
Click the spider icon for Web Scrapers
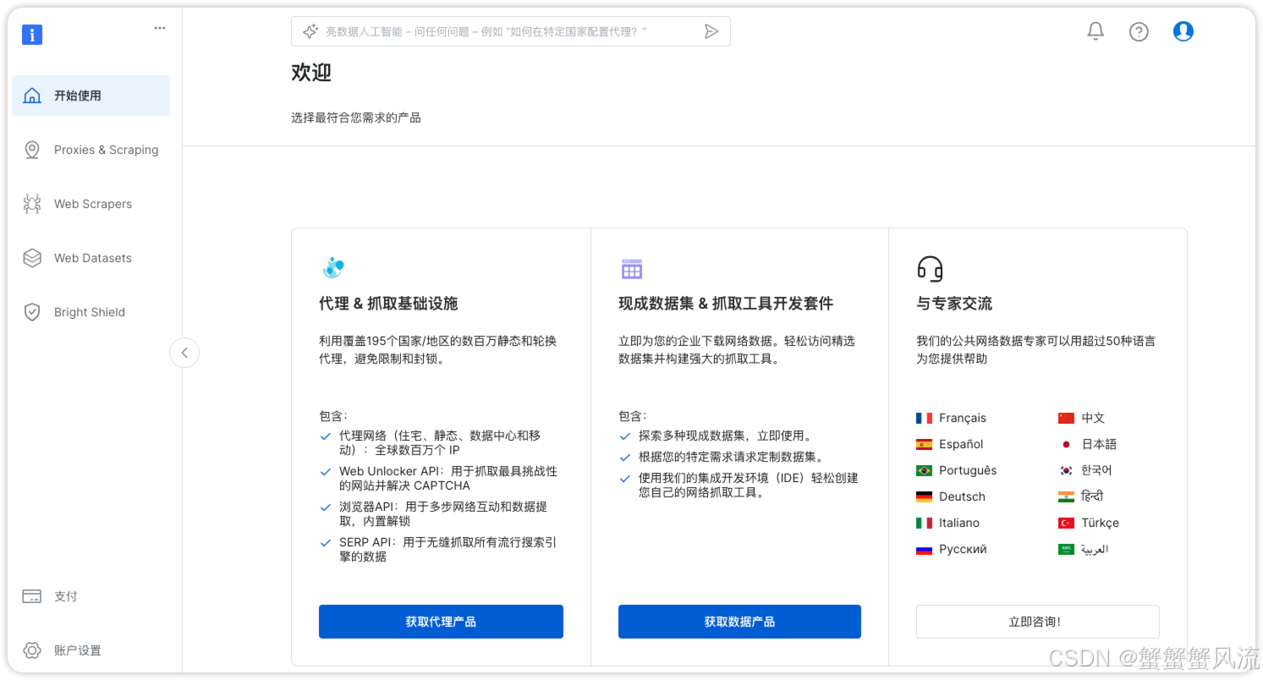click(32, 204)
